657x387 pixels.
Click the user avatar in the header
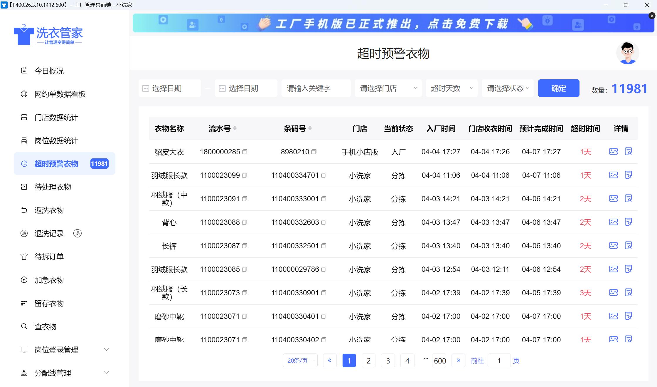[x=627, y=53]
